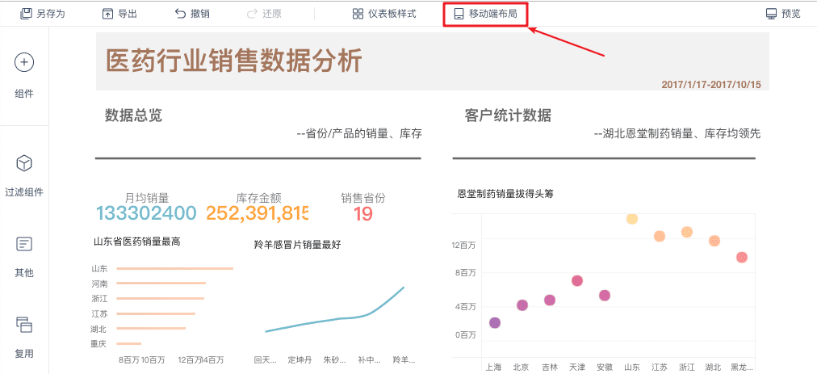Click the 浙江 bar in bar chart
The height and width of the screenshot is (374, 817).
(161, 298)
